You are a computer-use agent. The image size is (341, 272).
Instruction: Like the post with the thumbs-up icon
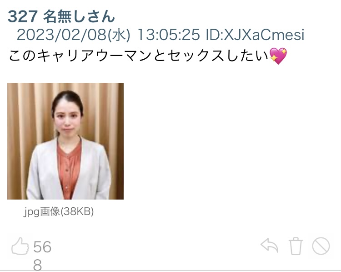(x=20, y=246)
